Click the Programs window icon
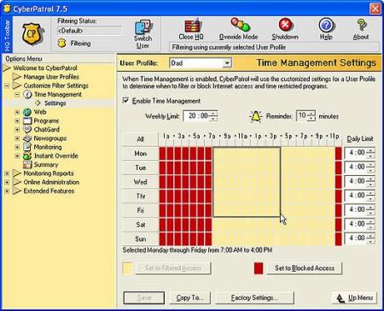Image resolution: width=384 pixels, height=311 pixels. coord(27,120)
